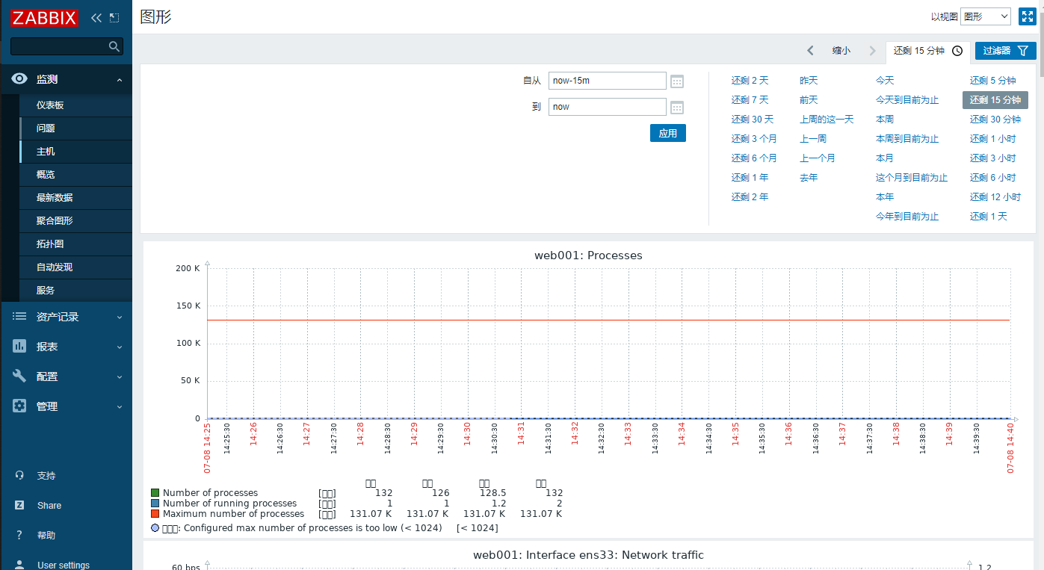Image resolution: width=1044 pixels, height=570 pixels.
Task: Select the 去年 time range
Action: [x=809, y=178]
